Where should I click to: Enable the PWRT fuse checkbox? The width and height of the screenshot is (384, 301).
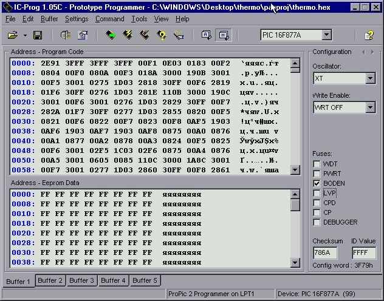[x=317, y=174]
